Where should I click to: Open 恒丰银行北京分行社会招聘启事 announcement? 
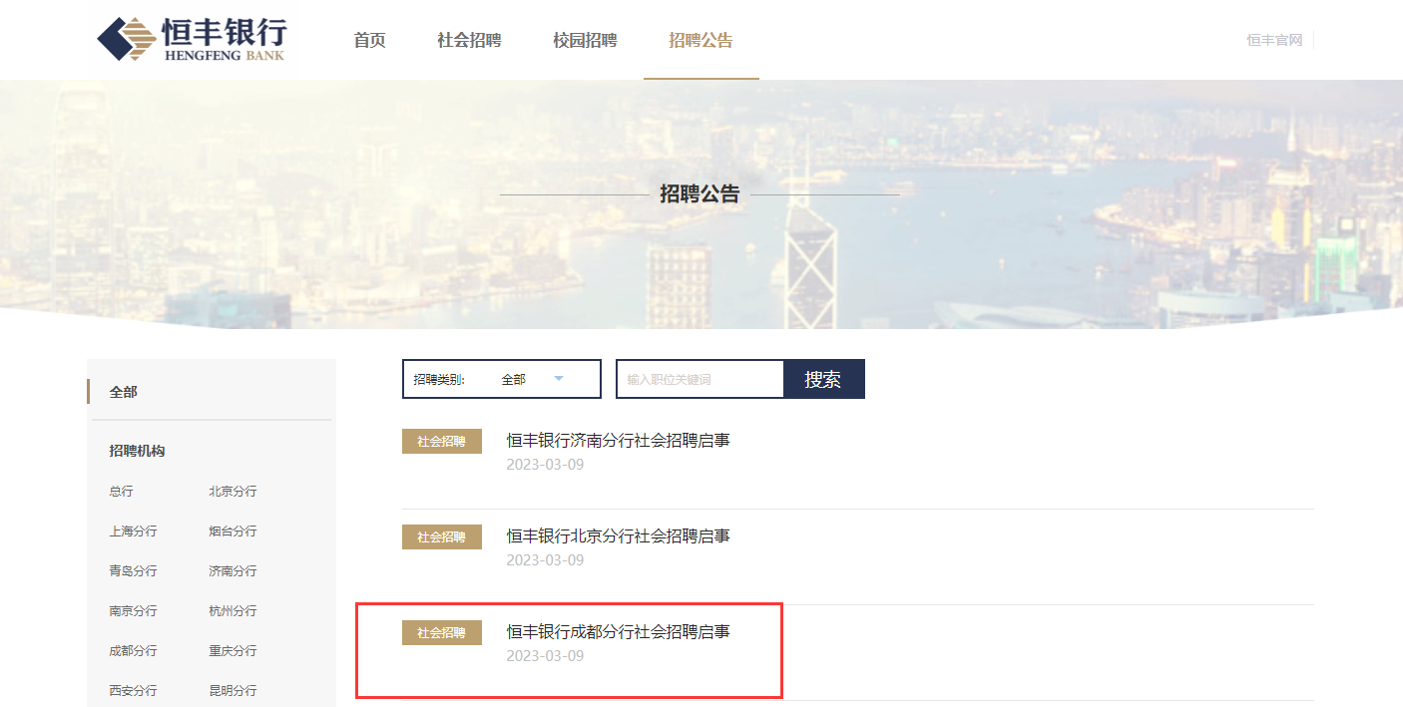point(618,536)
